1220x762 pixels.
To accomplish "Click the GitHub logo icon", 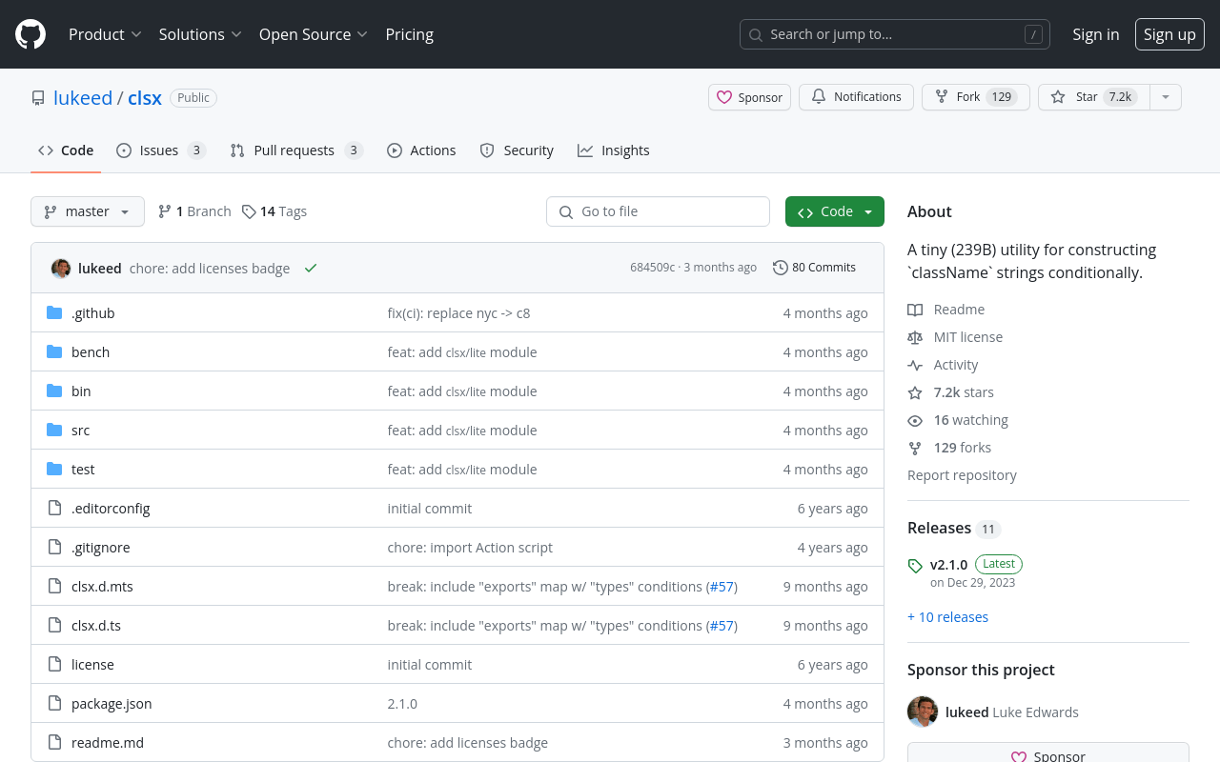I will coord(30,34).
